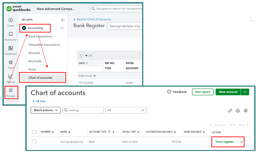Click the Ariela payee cell
The height and width of the screenshot is (152, 256).
[x=129, y=83]
